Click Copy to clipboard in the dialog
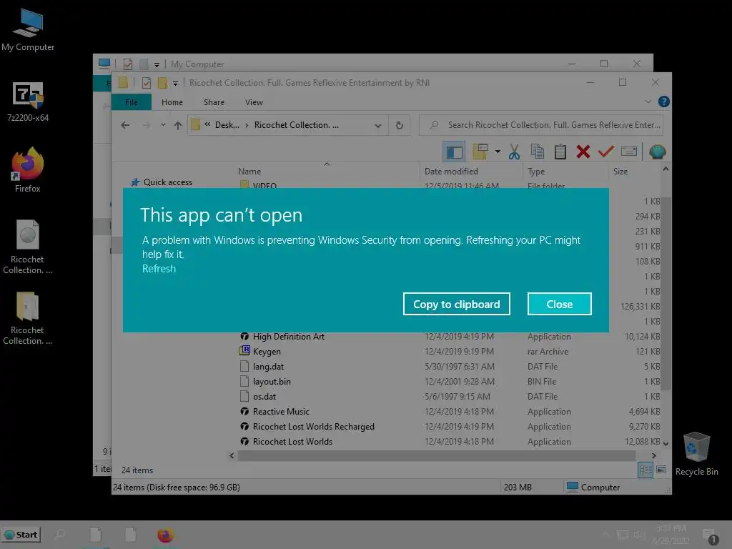This screenshot has height=549, width=732. coord(456,305)
